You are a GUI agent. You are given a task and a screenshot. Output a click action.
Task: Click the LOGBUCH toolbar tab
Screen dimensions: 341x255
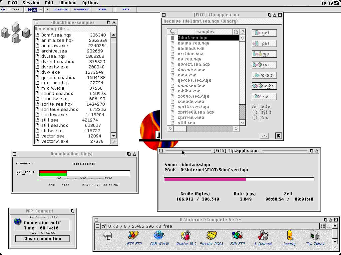[61, 10]
